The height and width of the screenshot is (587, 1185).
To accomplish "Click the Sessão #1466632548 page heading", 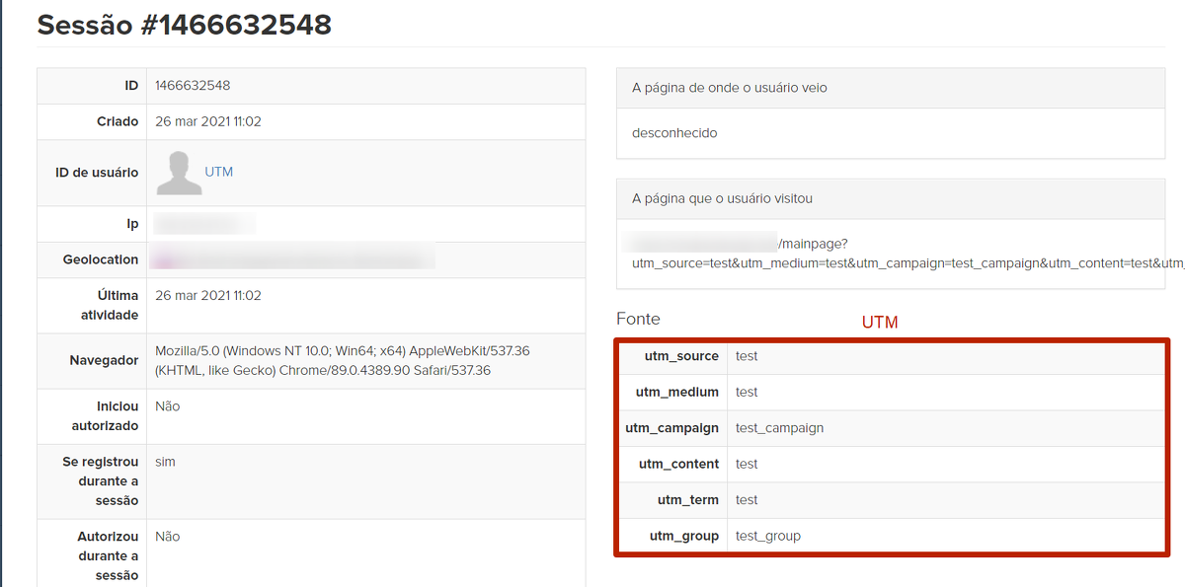I will tap(184, 25).
